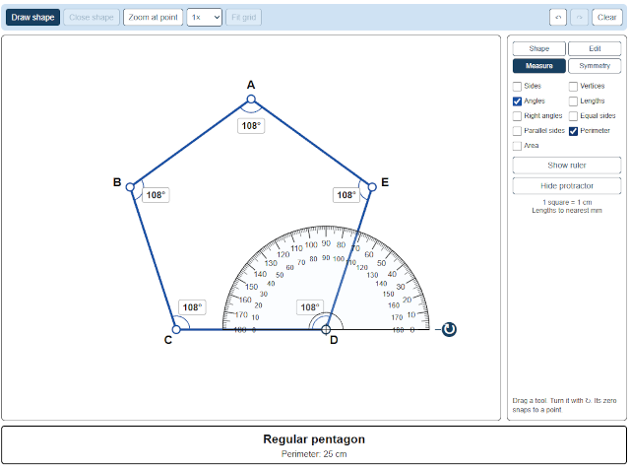This screenshot has height=469, width=630.
Task: Activate Zoom at point
Action: point(154,18)
